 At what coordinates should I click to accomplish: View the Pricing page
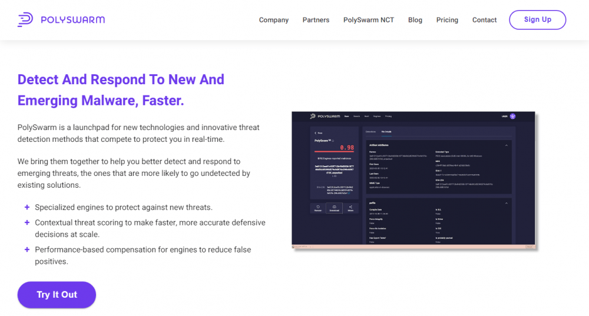[x=447, y=20]
